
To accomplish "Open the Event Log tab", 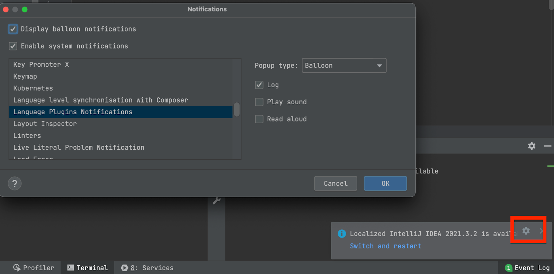I will (x=527, y=268).
